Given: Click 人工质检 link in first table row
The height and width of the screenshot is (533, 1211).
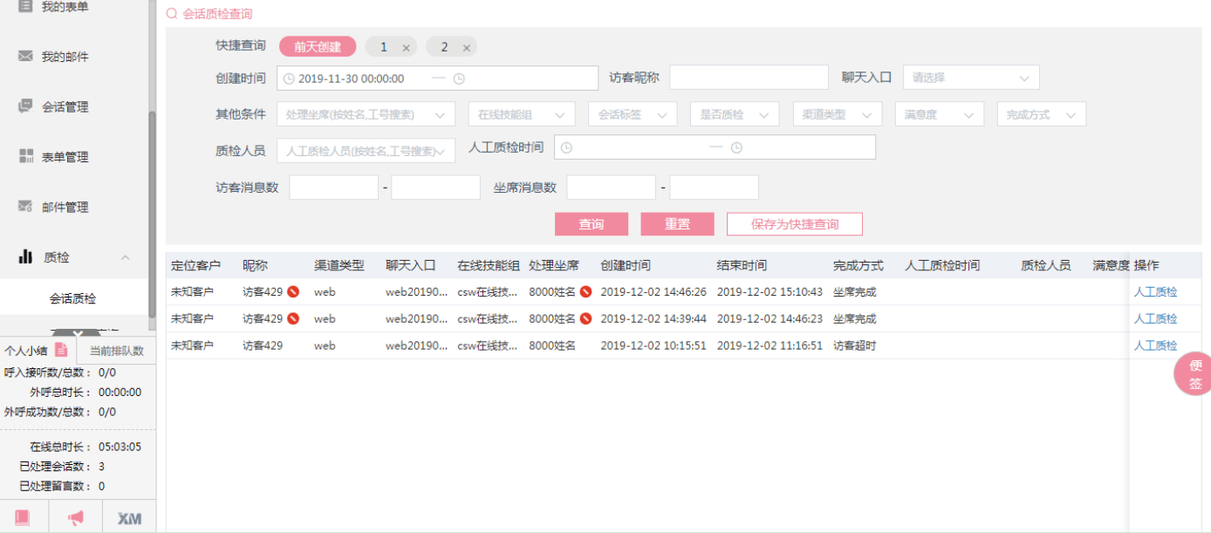Looking at the screenshot, I should tap(1155, 292).
